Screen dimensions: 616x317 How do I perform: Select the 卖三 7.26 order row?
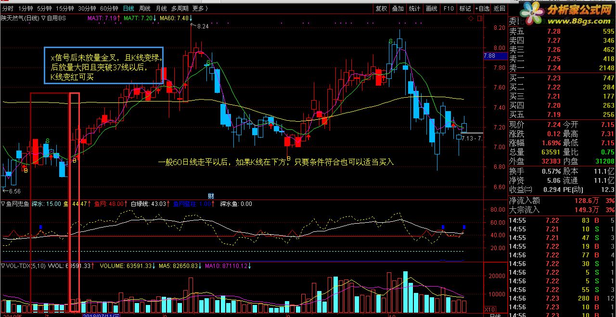(562, 50)
